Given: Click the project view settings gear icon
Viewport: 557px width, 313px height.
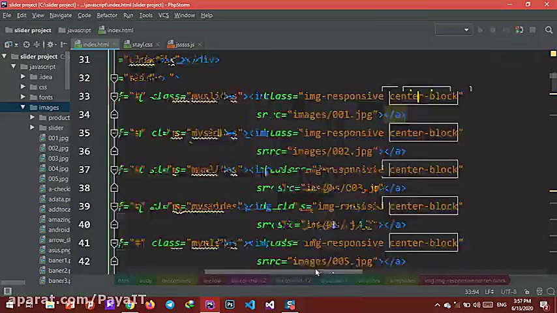Looking at the screenshot, I should [51, 44].
